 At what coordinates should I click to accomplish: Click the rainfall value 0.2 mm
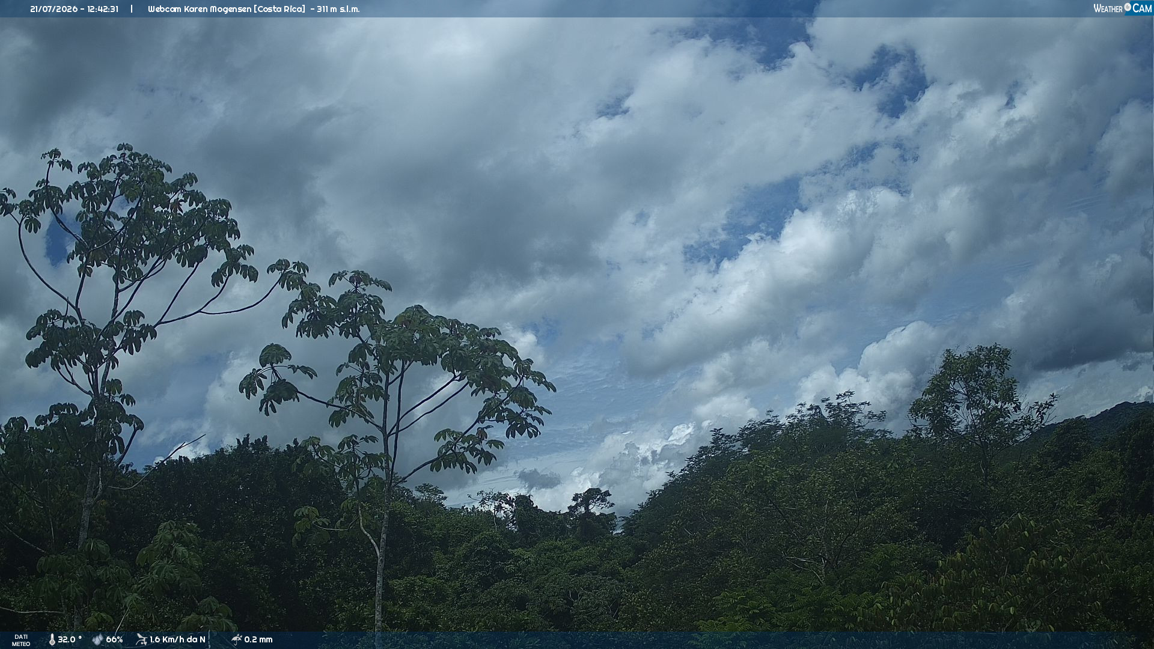258,640
